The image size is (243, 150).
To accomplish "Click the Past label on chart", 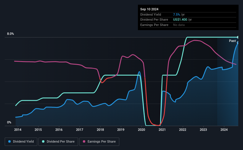I will (x=232, y=41).
